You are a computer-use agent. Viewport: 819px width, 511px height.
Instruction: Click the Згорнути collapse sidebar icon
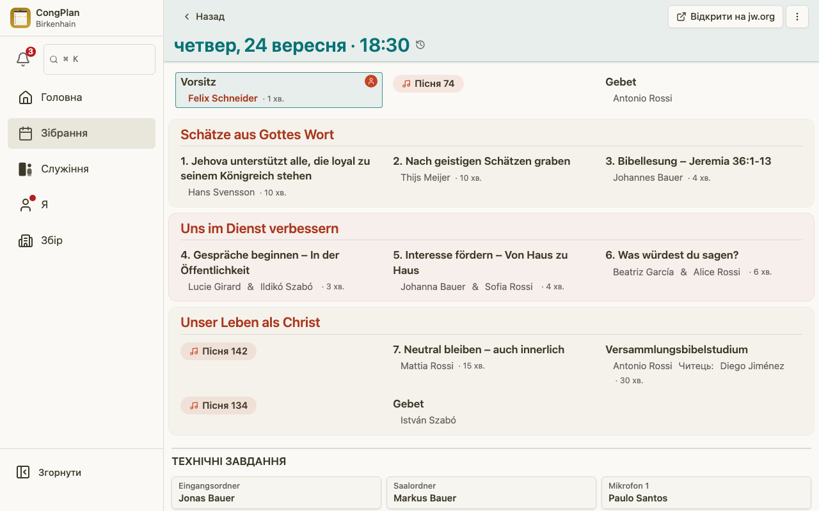(x=23, y=473)
